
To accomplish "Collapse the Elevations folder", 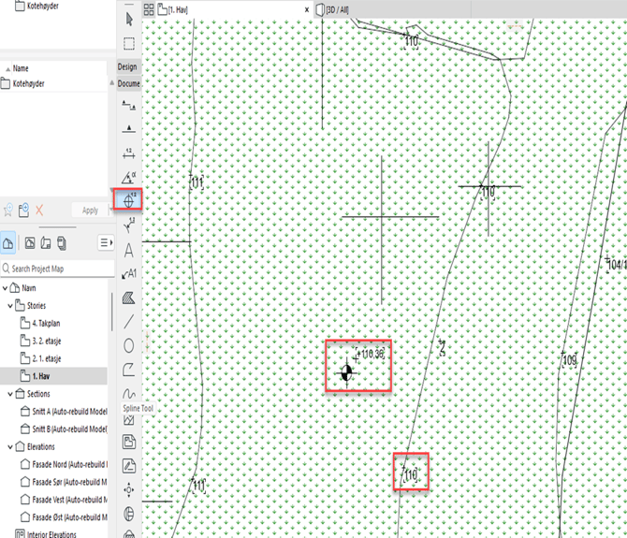I will (x=9, y=446).
